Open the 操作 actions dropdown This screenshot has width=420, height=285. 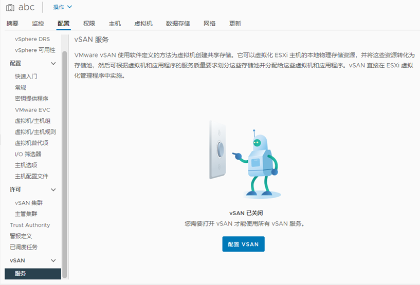tap(62, 7)
